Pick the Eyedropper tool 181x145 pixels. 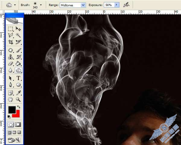click(x=18, y=93)
